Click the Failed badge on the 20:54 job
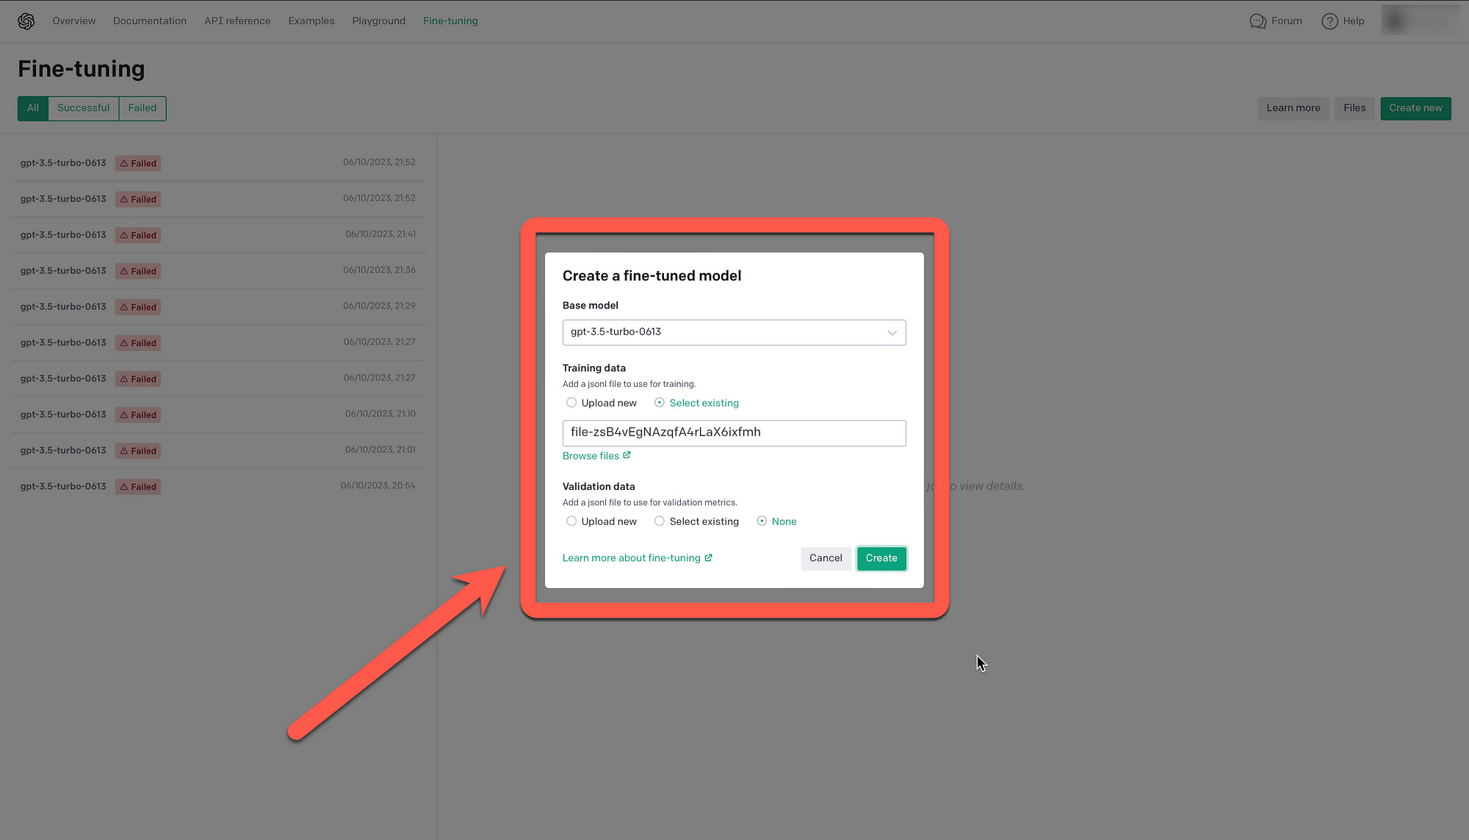The width and height of the screenshot is (1469, 840). pyautogui.click(x=138, y=487)
